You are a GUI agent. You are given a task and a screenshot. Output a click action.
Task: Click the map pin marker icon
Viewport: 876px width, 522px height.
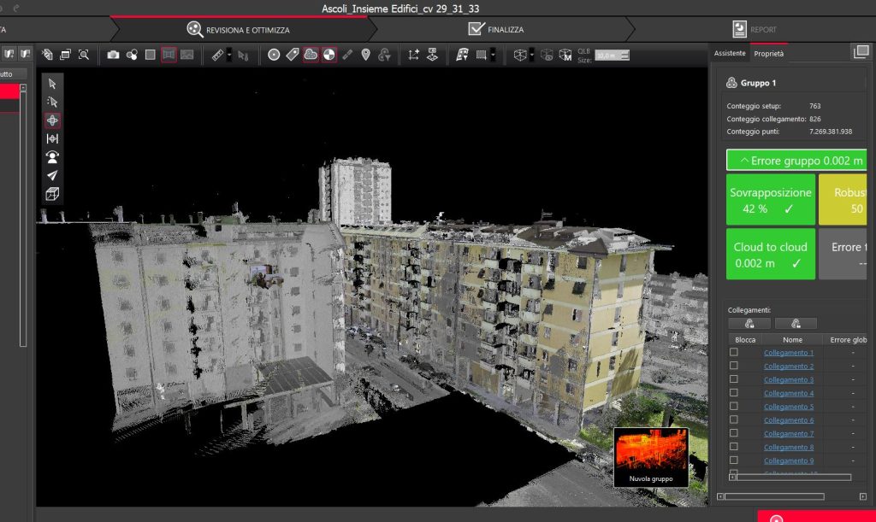pyautogui.click(x=366, y=55)
